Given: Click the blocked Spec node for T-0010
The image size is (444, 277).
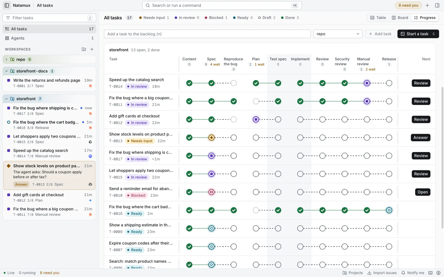Looking at the screenshot, I should point(211,192).
